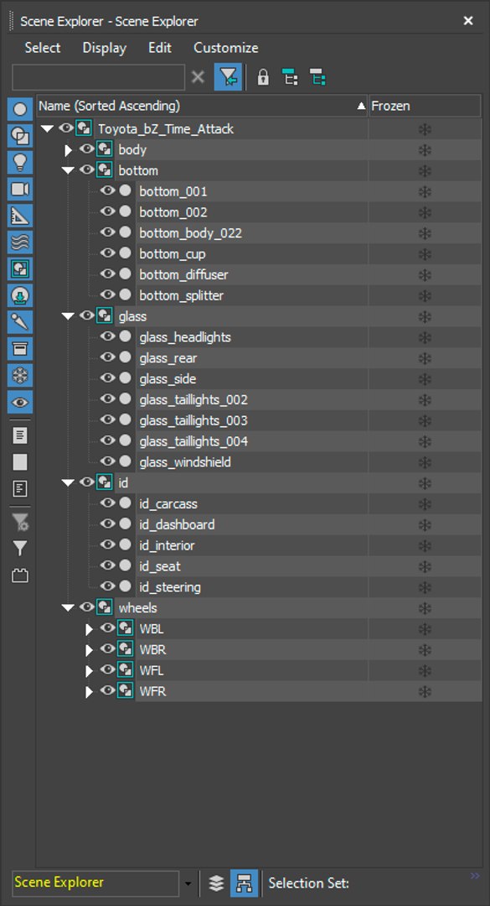Toggle Display Space Warps wave icon

pyautogui.click(x=20, y=242)
